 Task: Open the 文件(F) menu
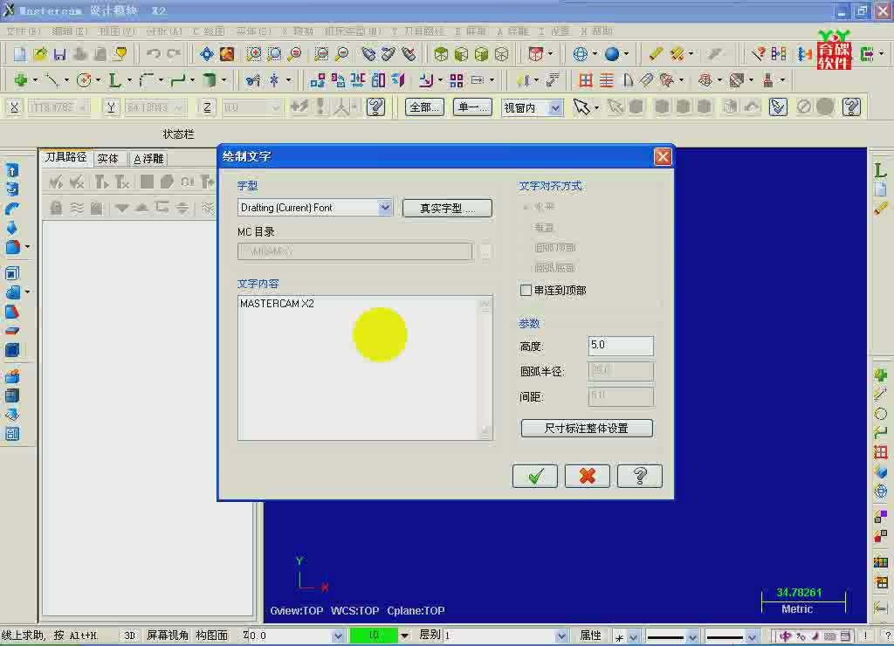[x=24, y=31]
